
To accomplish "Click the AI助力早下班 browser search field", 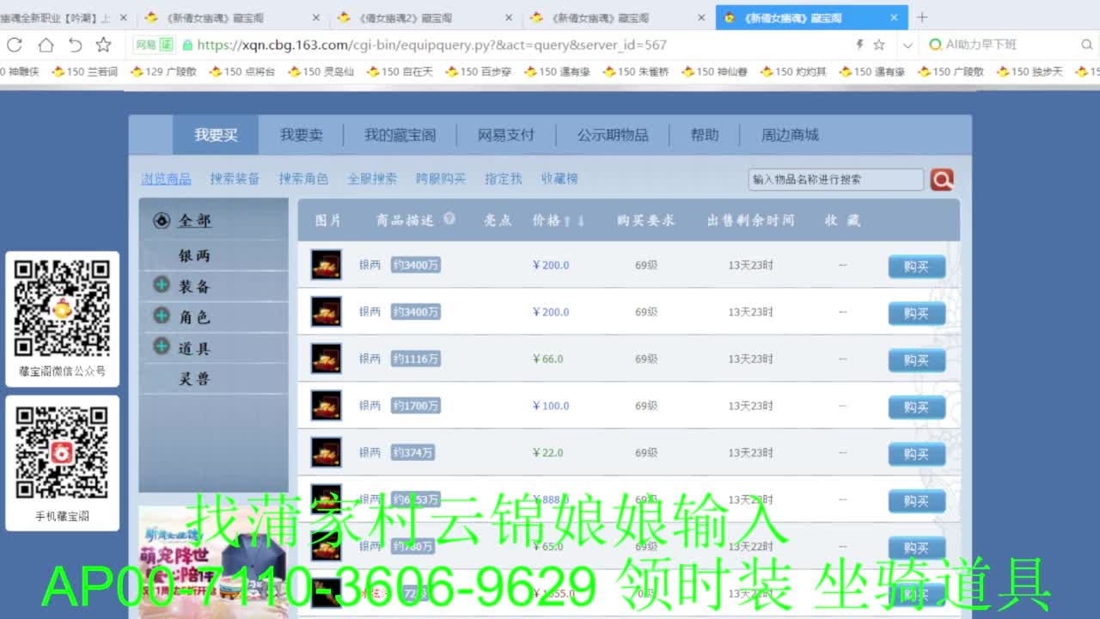I will pyautogui.click(x=1001, y=45).
